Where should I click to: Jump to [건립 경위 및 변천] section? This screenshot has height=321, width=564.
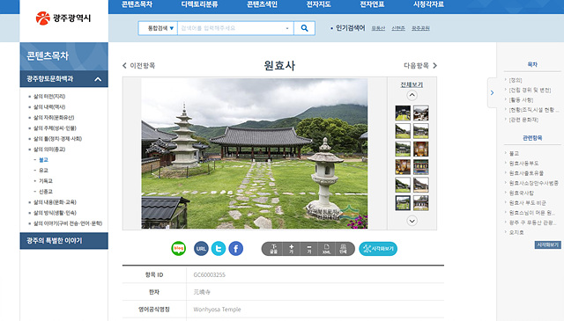coord(530,90)
